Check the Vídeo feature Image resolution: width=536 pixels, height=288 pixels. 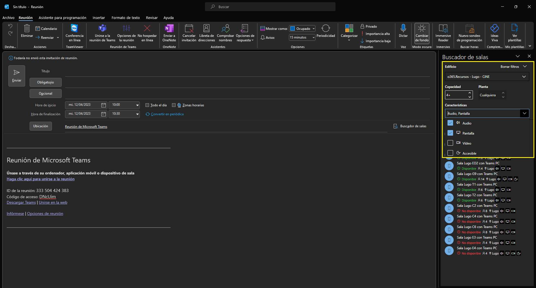(450, 143)
